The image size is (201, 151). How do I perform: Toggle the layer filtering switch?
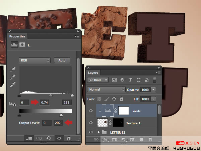[x=154, y=80]
